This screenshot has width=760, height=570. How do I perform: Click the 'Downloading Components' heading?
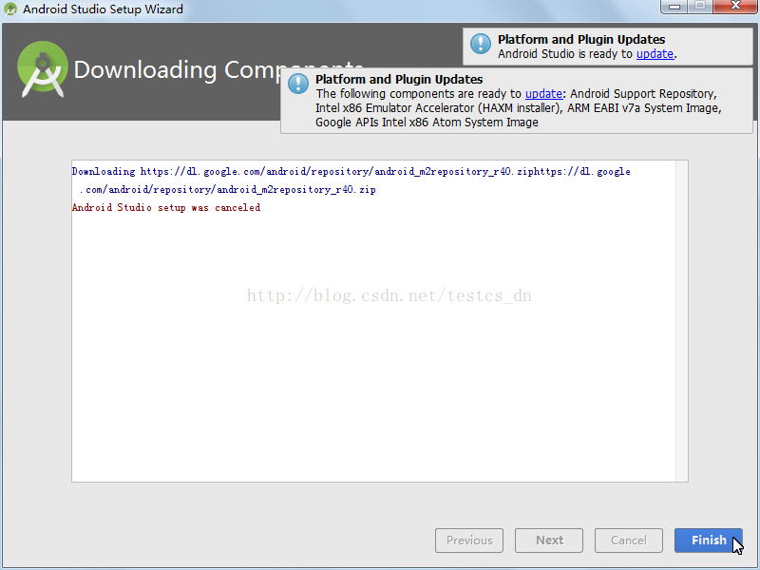pos(218,69)
